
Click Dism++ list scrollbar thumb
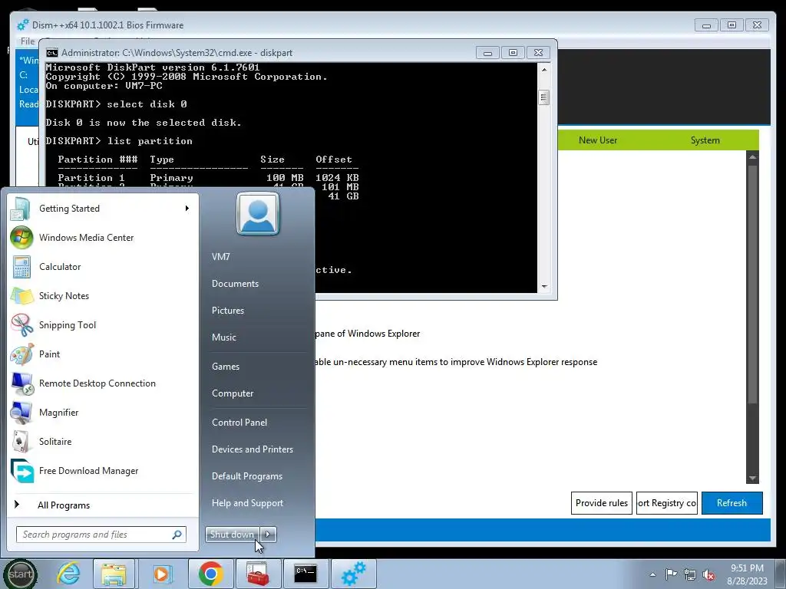pos(752,284)
